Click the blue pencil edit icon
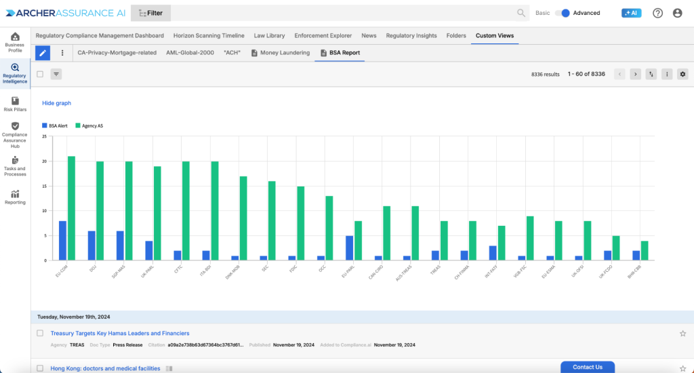The width and height of the screenshot is (694, 373). point(43,53)
